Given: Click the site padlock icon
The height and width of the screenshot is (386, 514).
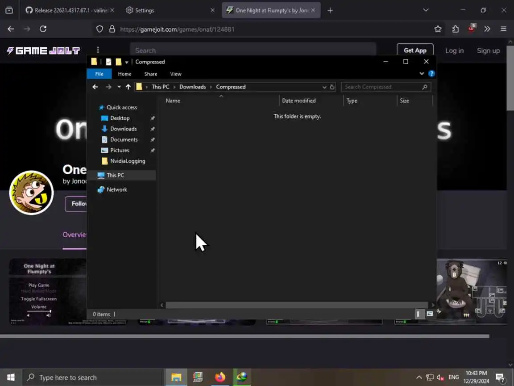Looking at the screenshot, I should click(112, 29).
